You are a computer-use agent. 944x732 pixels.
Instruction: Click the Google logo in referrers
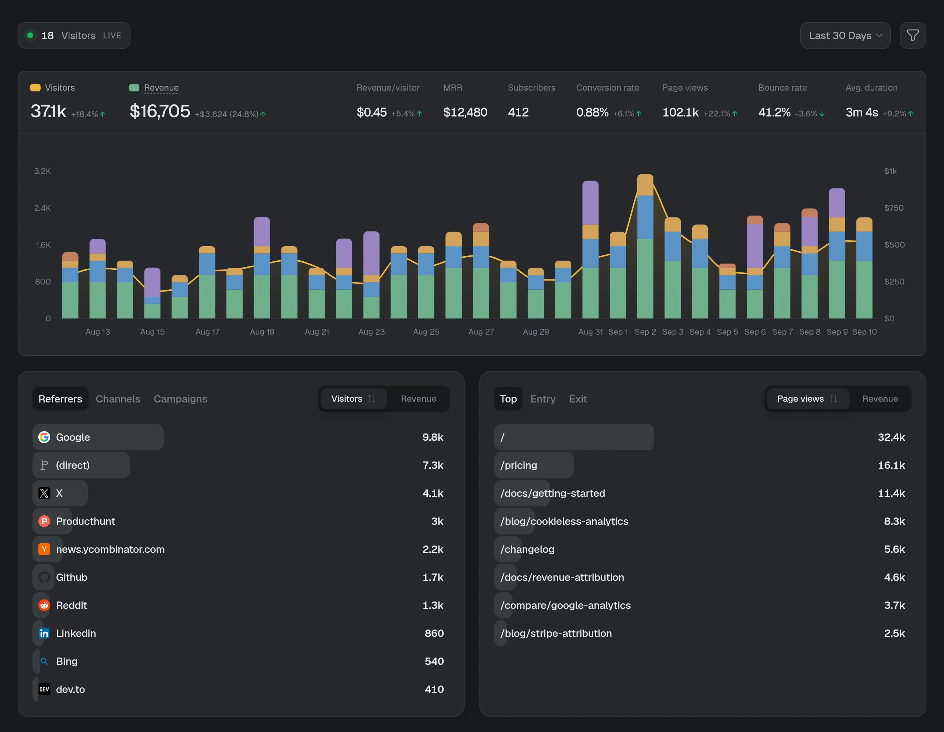(x=44, y=437)
